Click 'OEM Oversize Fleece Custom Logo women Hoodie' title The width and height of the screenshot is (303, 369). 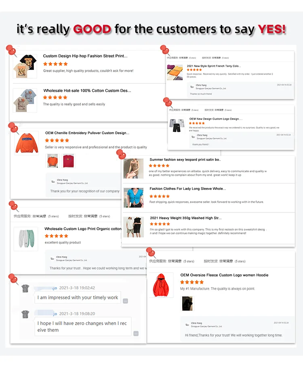pyautogui.click(x=224, y=275)
